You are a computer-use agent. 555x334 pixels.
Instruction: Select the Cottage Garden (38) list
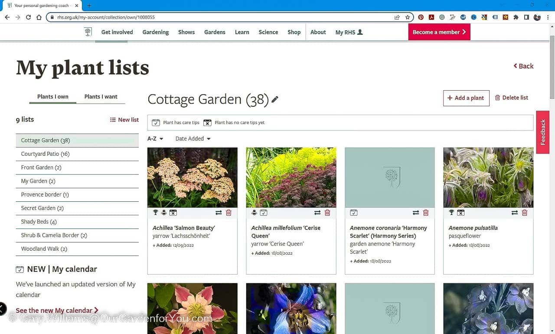pos(77,141)
